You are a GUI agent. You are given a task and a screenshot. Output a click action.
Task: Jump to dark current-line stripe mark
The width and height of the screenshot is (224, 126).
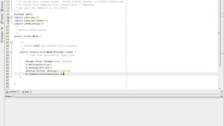(222, 54)
